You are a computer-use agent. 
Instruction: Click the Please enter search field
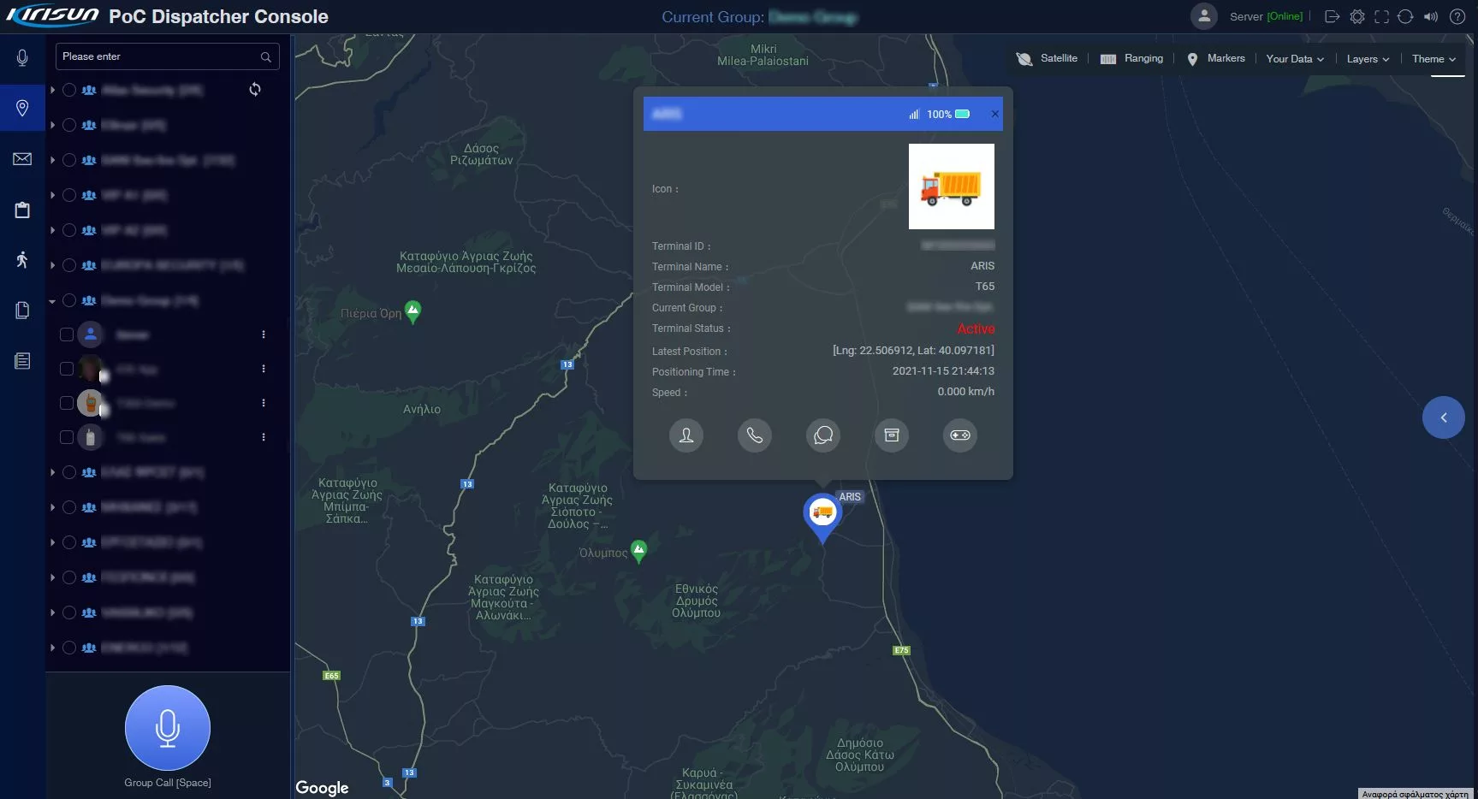pyautogui.click(x=168, y=56)
